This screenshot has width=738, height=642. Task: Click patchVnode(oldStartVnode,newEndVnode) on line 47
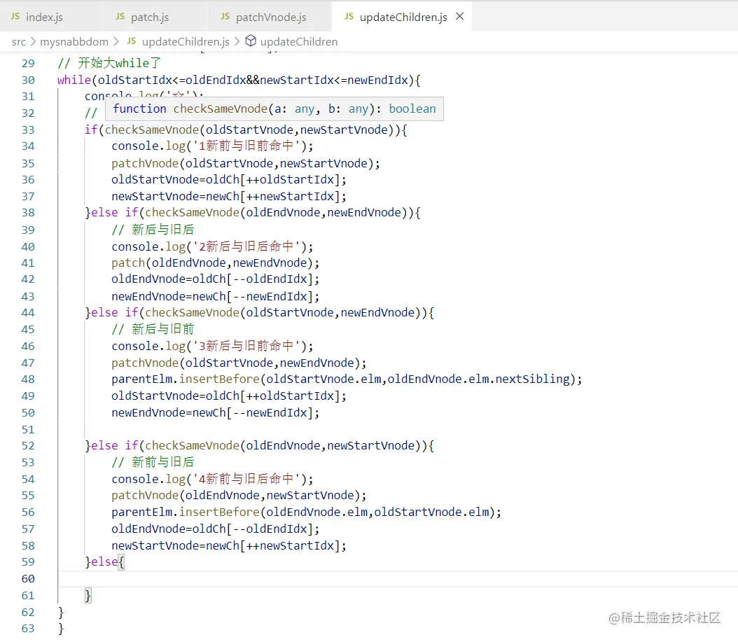(239, 363)
